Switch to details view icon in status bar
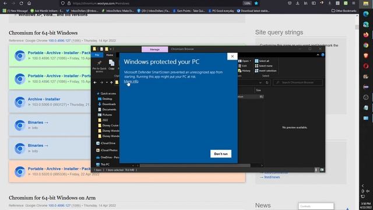Screen dimensions: 373x210 pyautogui.click(x=316, y=170)
